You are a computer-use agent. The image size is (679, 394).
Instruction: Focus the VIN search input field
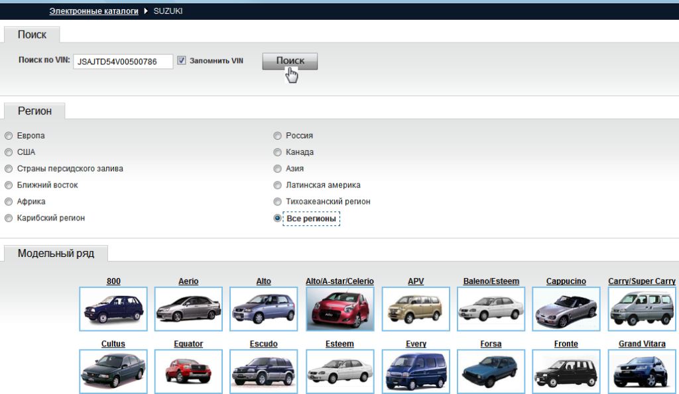pos(123,62)
